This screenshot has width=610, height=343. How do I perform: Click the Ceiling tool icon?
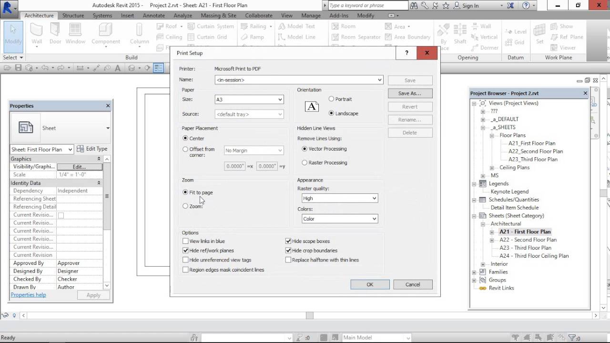160,37
